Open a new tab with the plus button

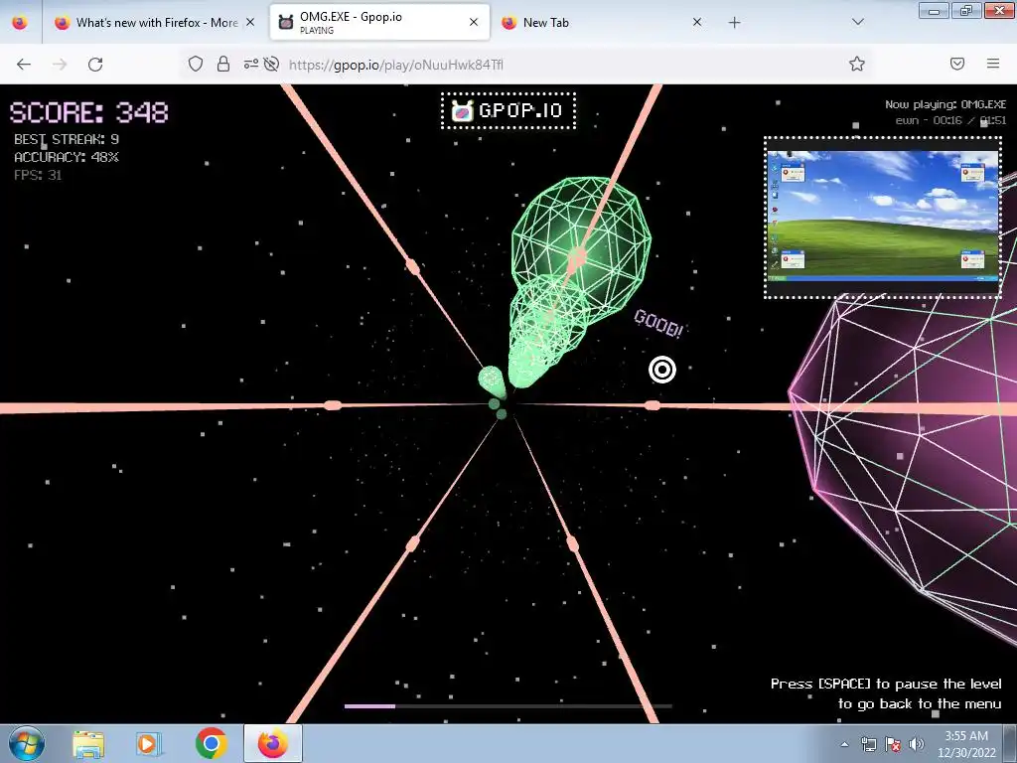[x=734, y=23]
